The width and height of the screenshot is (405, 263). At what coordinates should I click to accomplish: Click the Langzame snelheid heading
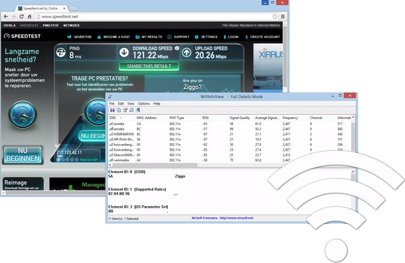point(22,55)
